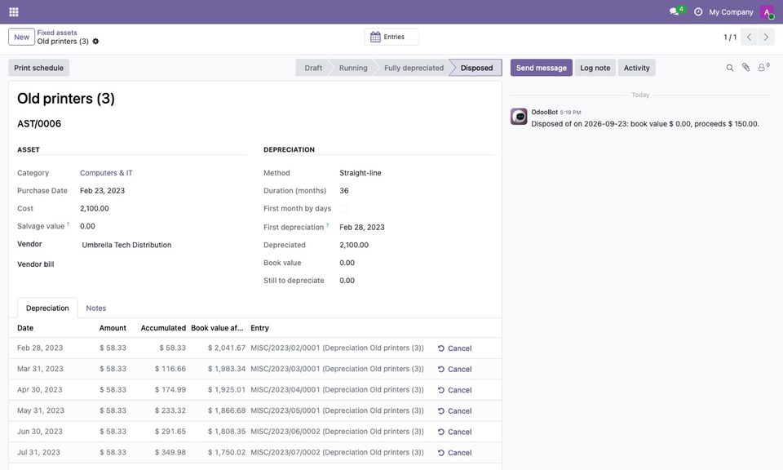The height and width of the screenshot is (470, 783).
Task: Cancel the Feb 28, 2023 depreciation entry
Action: tap(455, 348)
